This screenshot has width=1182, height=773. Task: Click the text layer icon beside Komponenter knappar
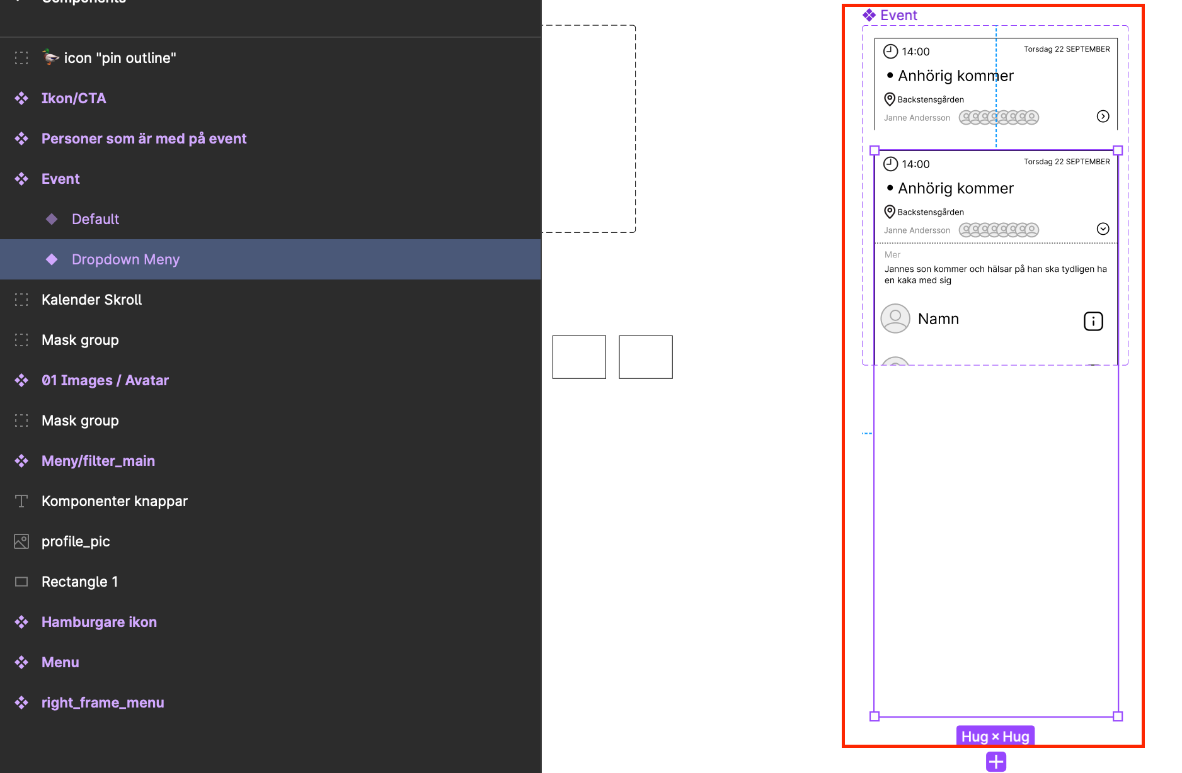coord(21,501)
